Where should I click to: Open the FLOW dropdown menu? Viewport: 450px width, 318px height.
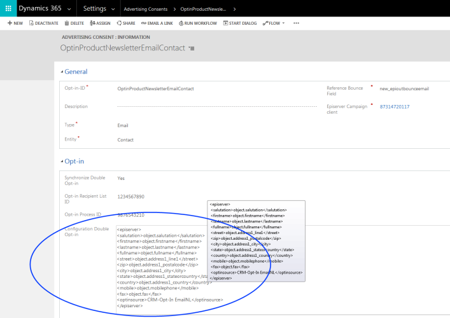pos(274,23)
